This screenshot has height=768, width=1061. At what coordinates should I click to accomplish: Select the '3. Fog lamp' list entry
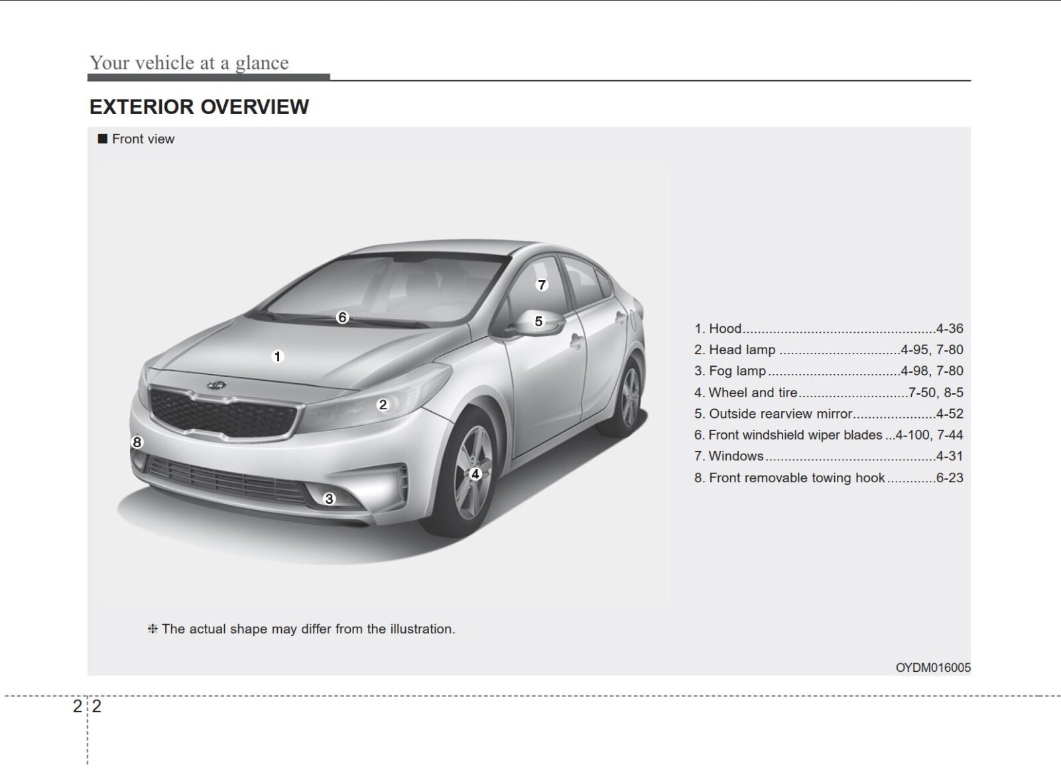point(828,371)
